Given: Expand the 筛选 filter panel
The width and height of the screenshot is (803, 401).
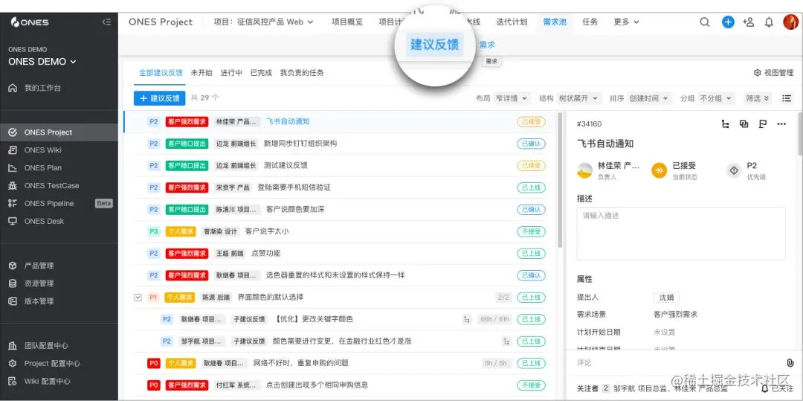Looking at the screenshot, I should pyautogui.click(x=758, y=97).
